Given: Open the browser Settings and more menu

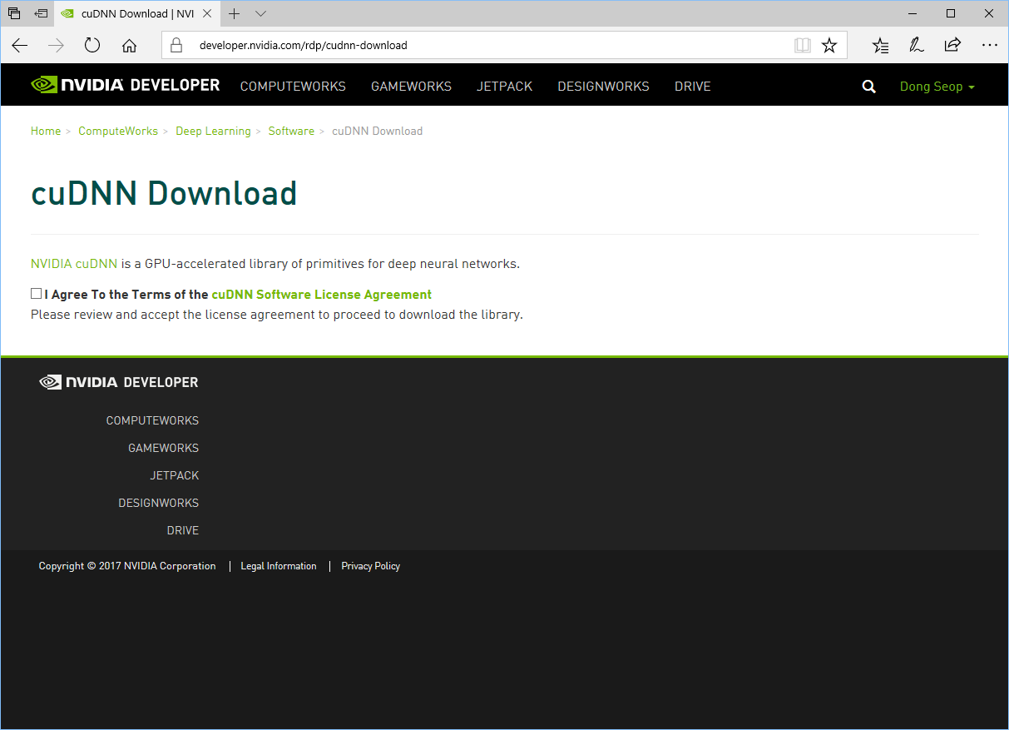Looking at the screenshot, I should 989,46.
